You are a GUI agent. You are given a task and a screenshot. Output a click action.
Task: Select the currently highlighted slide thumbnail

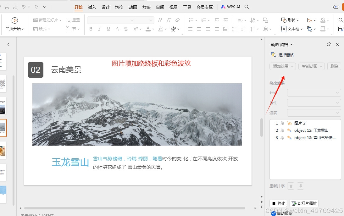(x=3, y=128)
